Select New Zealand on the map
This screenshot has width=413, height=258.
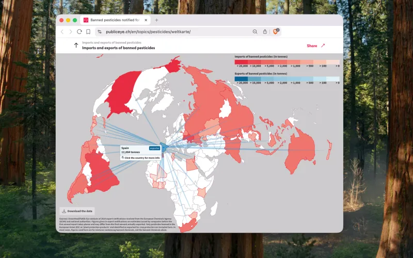[329, 150]
